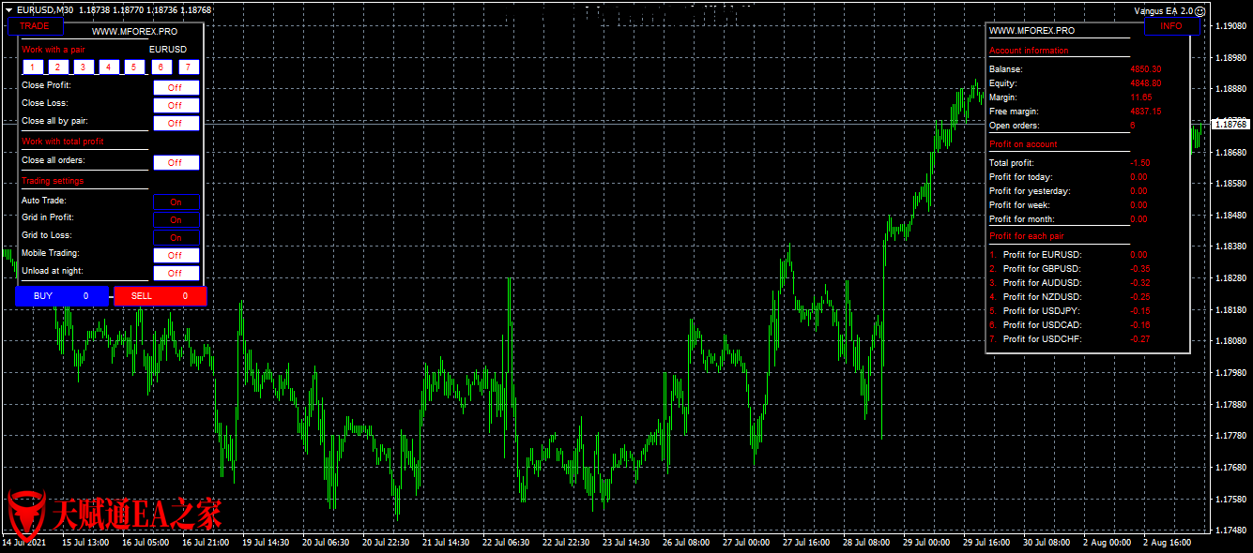Select pair number 2 button
The width and height of the screenshot is (1253, 553).
tap(58, 67)
